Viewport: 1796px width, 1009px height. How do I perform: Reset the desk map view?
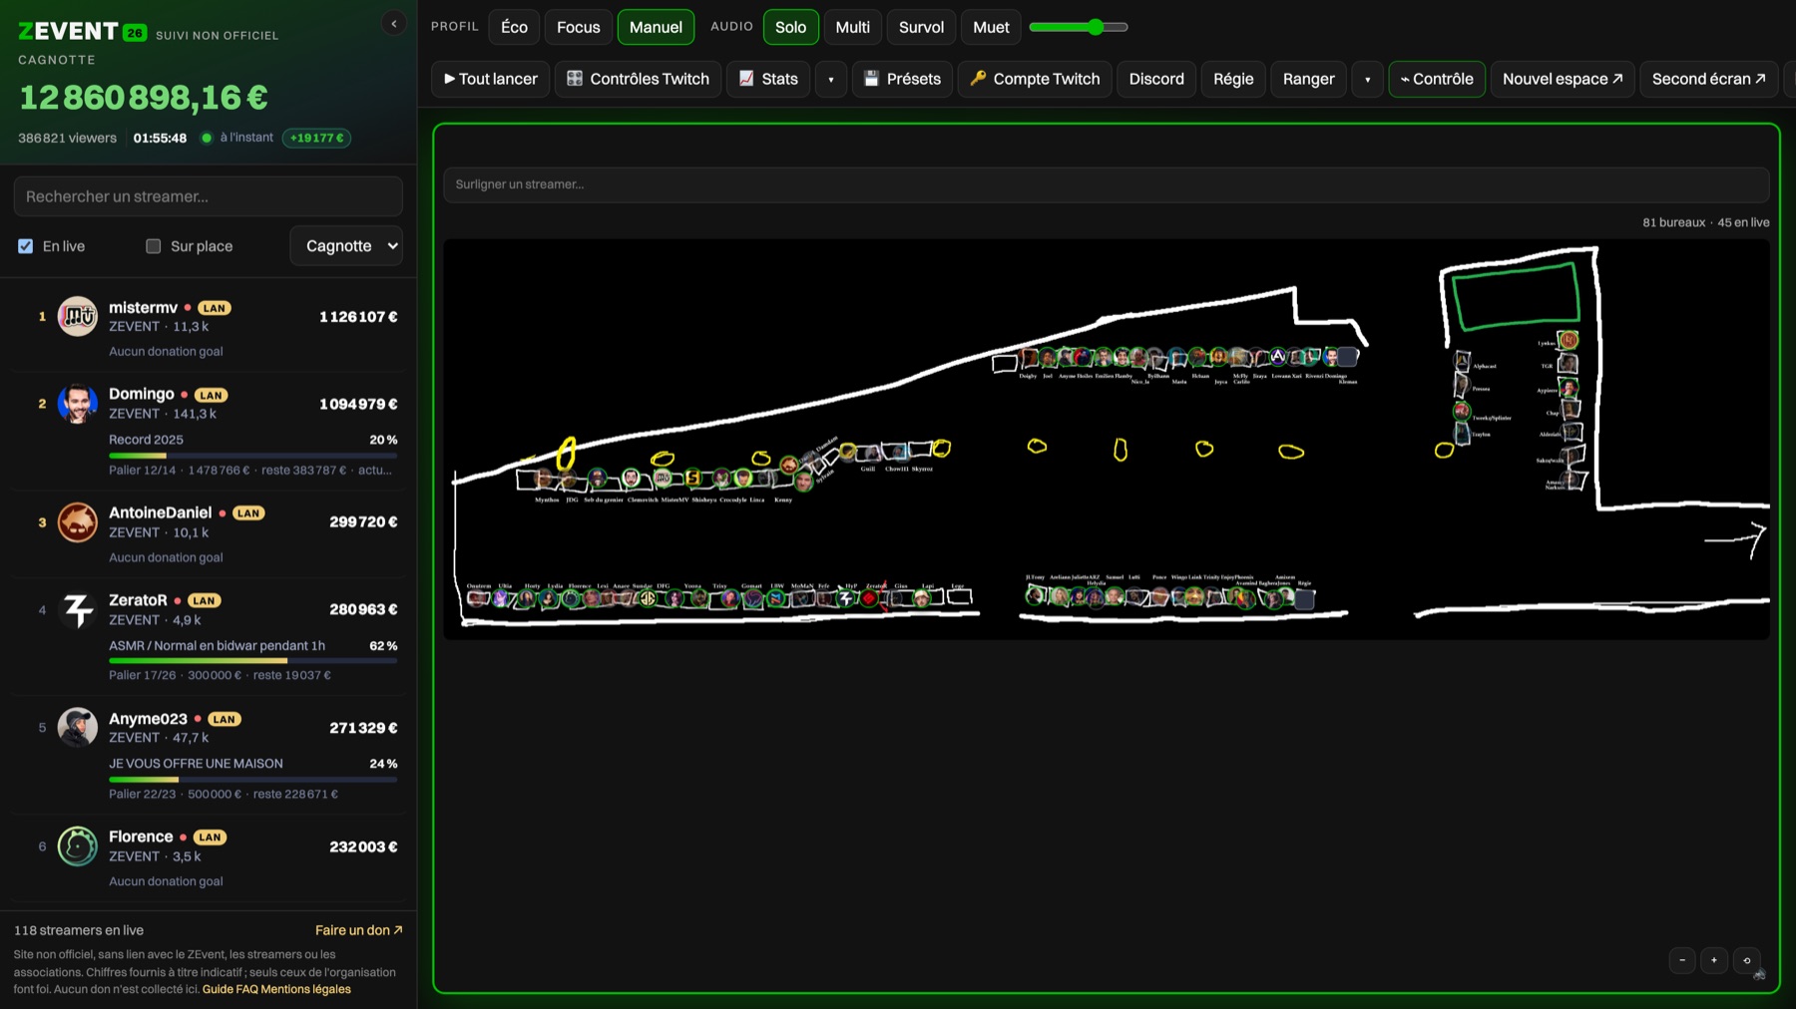[x=1746, y=960]
